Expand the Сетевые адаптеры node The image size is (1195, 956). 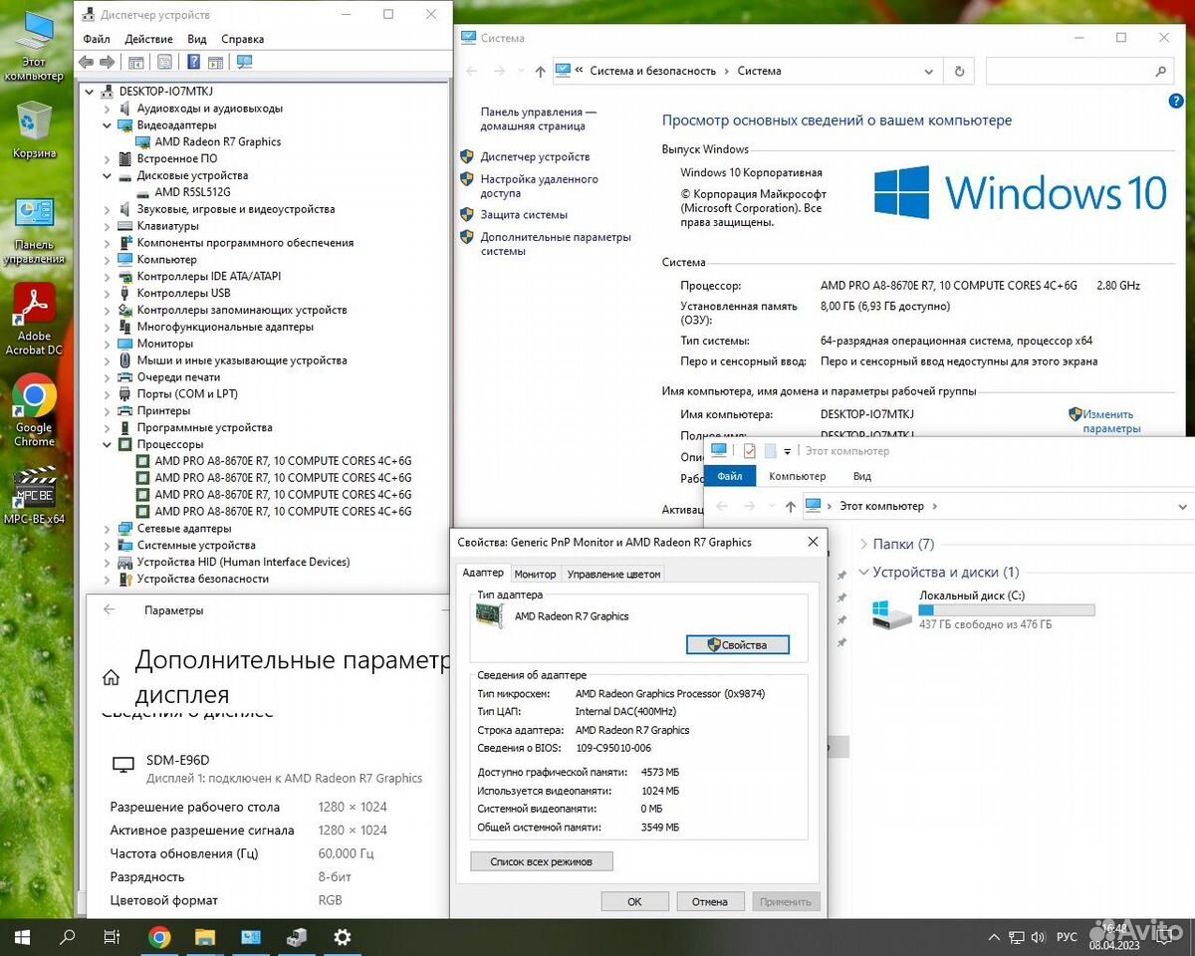108,528
